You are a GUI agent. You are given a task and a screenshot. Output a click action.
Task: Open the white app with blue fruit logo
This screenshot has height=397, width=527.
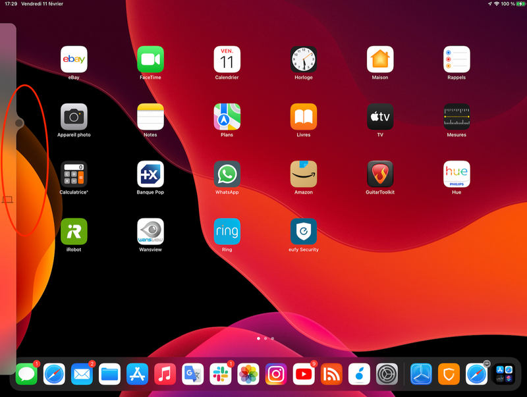coord(359,374)
